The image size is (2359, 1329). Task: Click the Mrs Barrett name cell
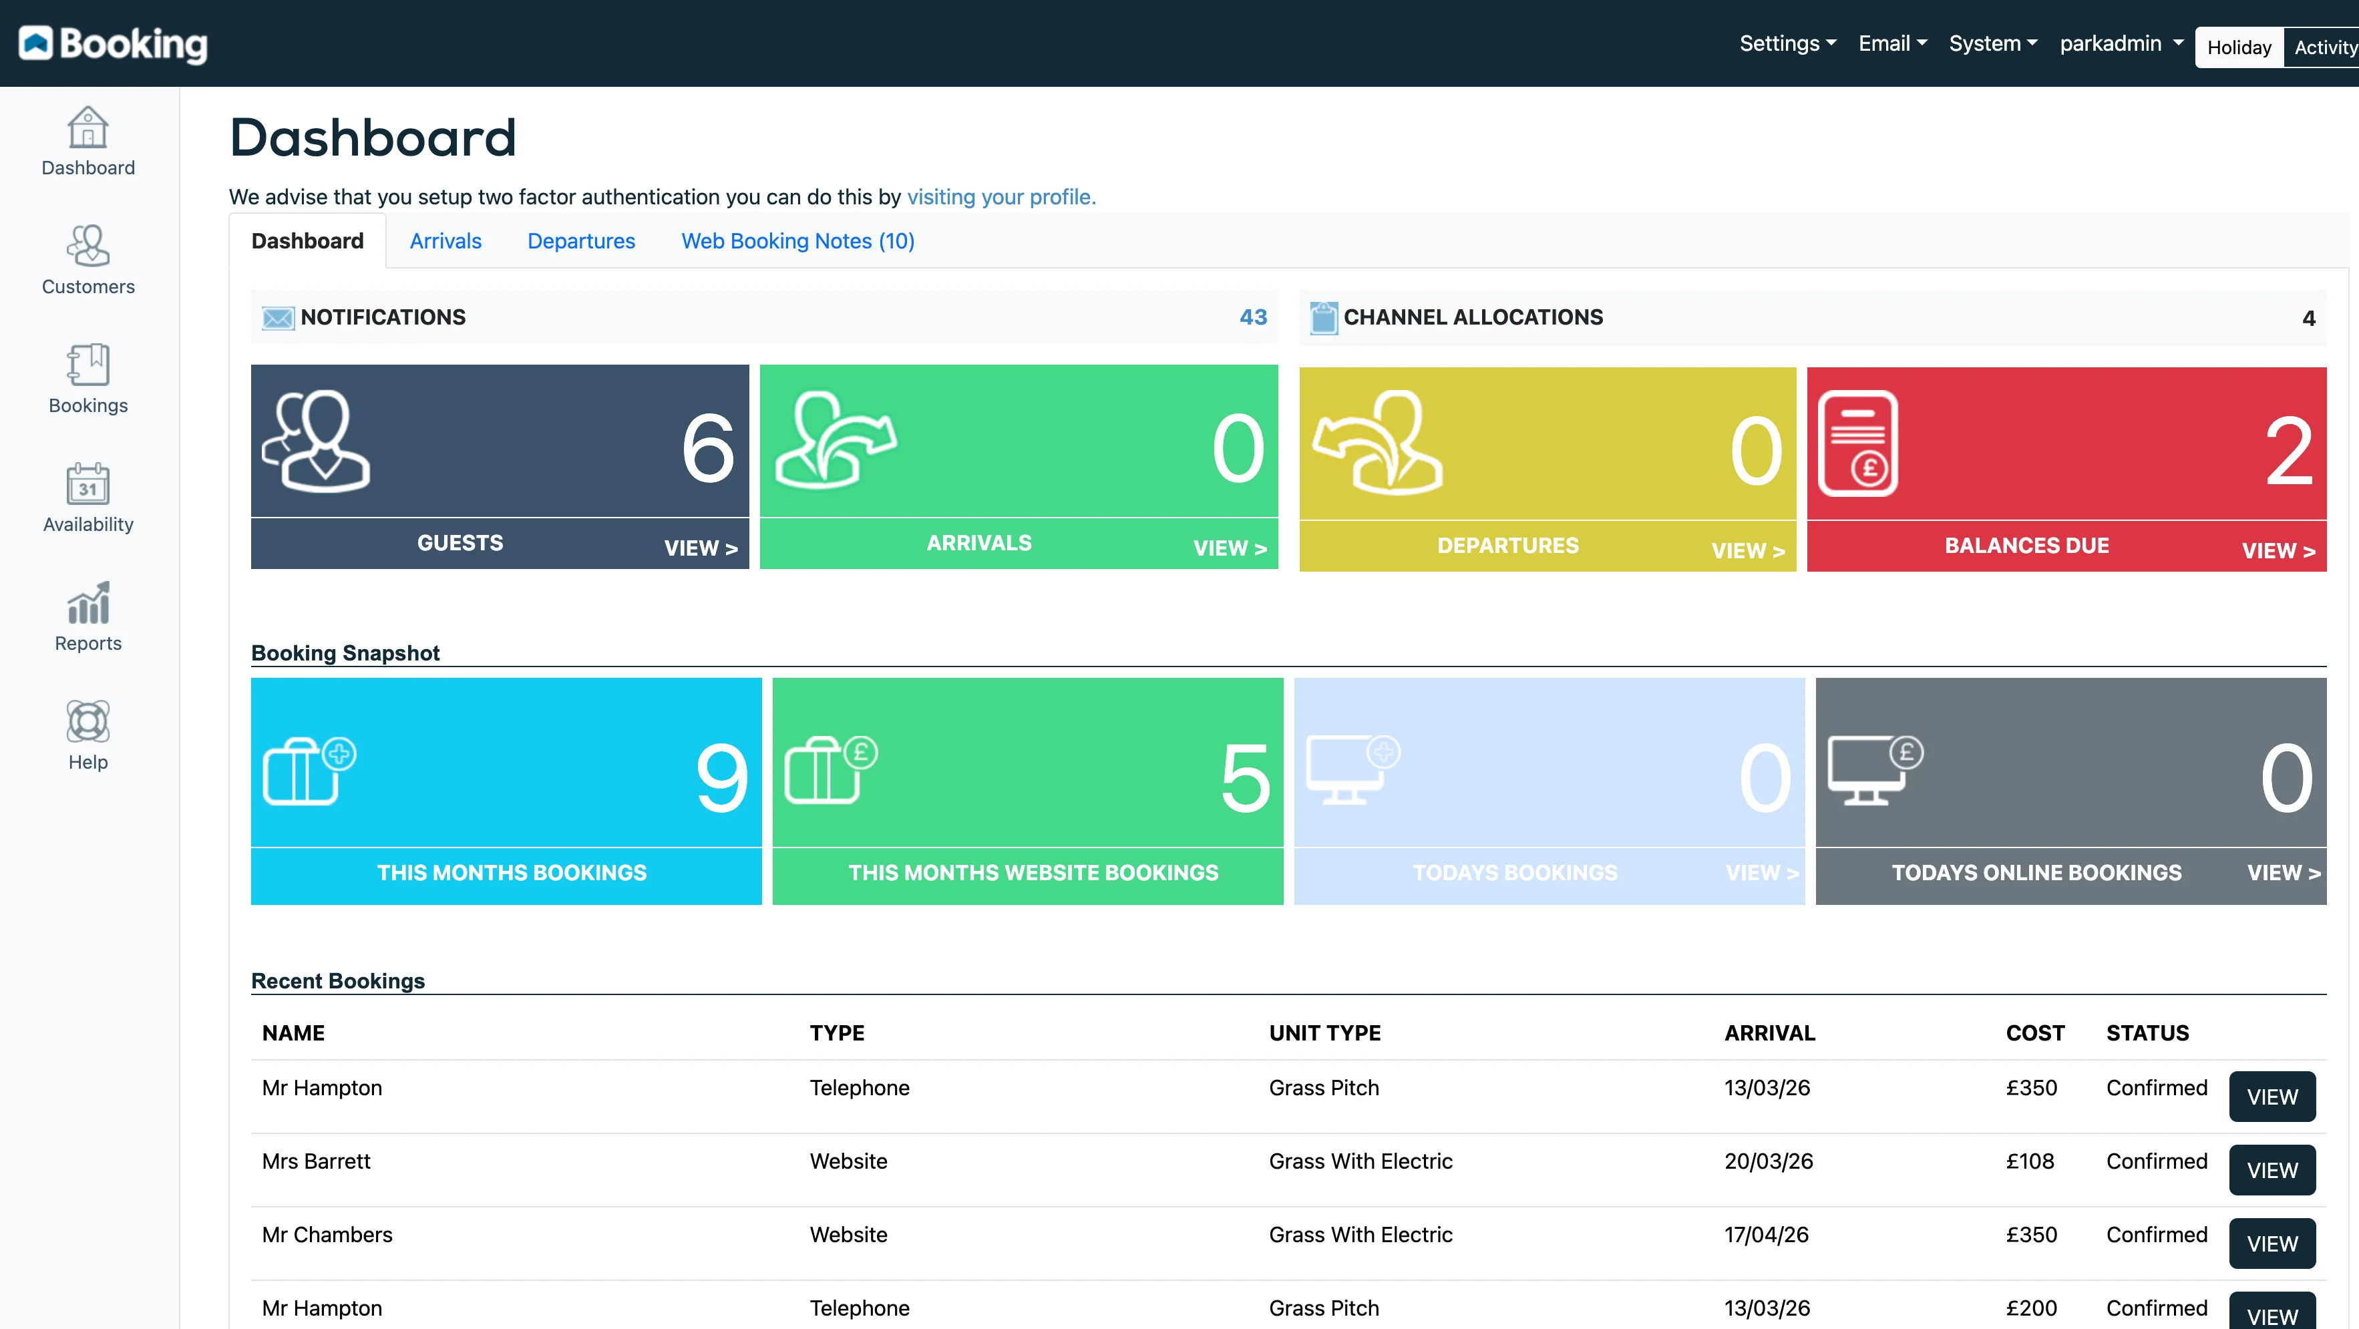[x=316, y=1161]
